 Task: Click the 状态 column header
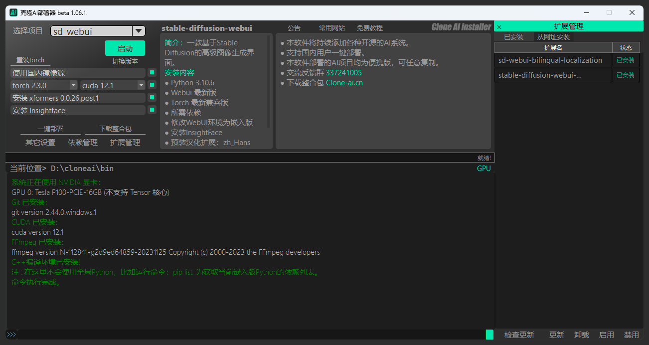[626, 48]
